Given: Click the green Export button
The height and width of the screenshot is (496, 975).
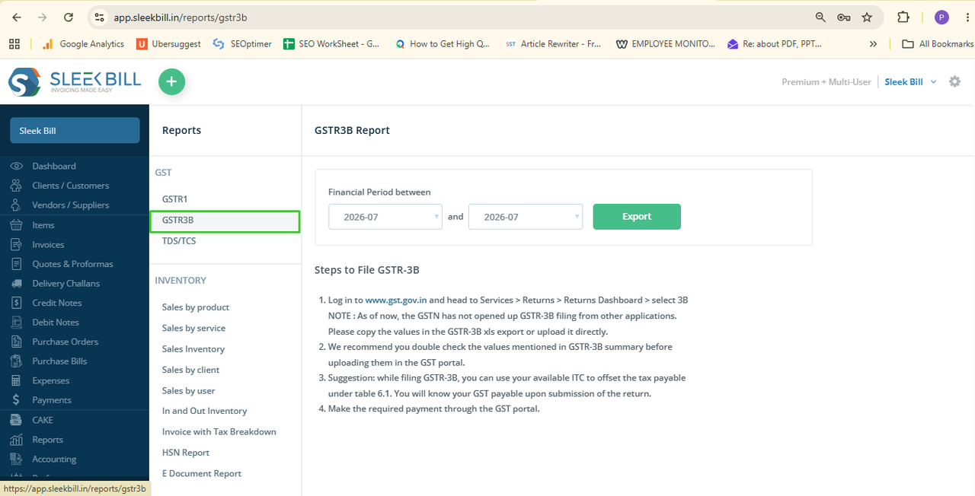Looking at the screenshot, I should click(637, 217).
